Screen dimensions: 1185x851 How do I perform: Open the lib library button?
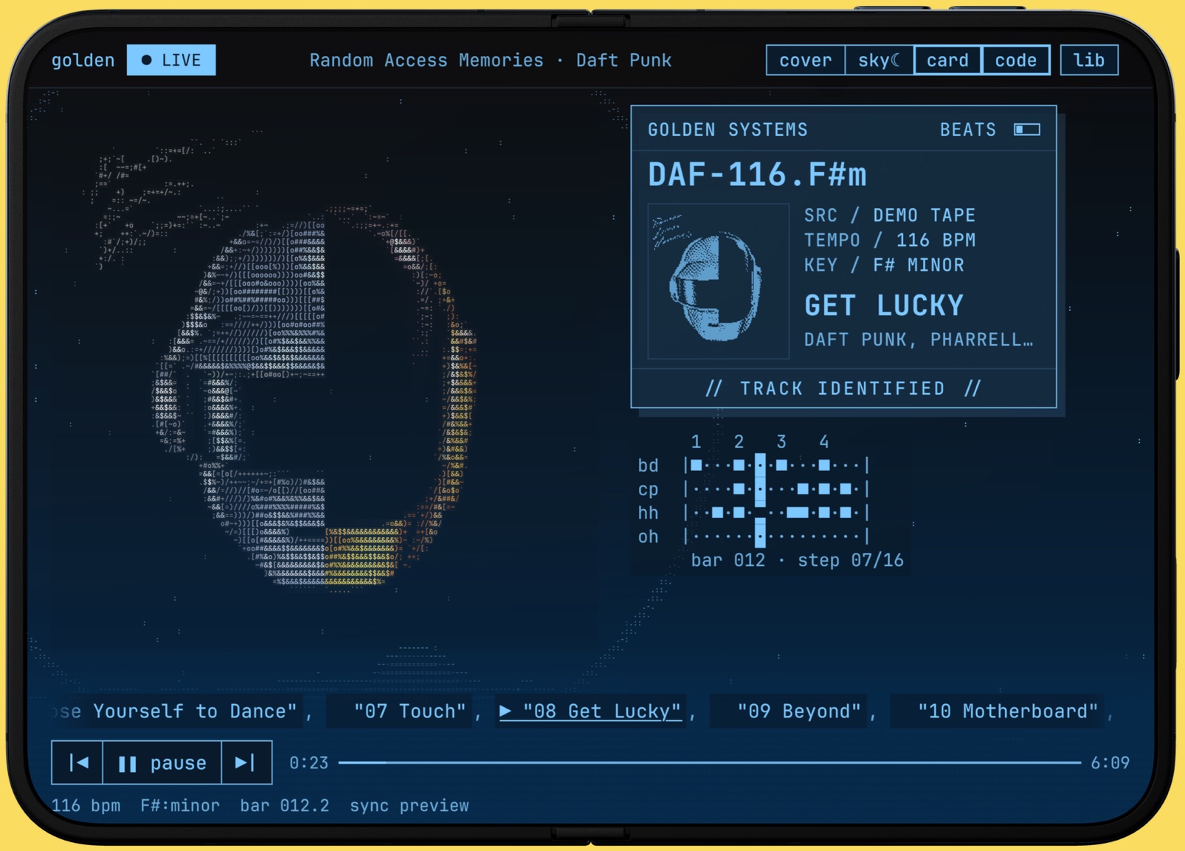point(1089,61)
